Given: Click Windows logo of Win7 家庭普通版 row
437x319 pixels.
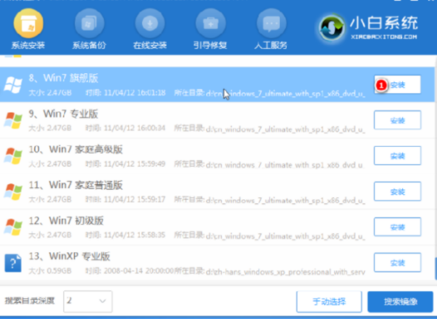Looking at the screenshot, I should [13, 192].
